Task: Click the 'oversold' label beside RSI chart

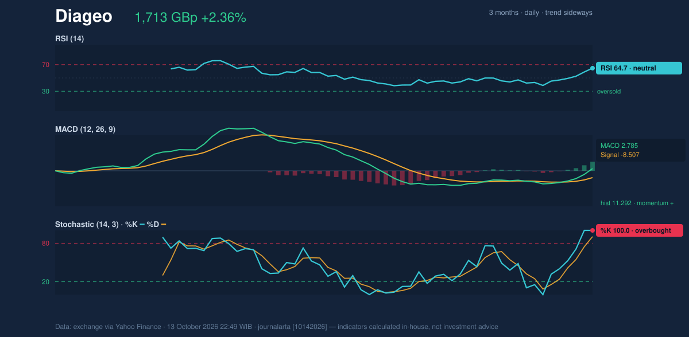Action: (x=609, y=91)
